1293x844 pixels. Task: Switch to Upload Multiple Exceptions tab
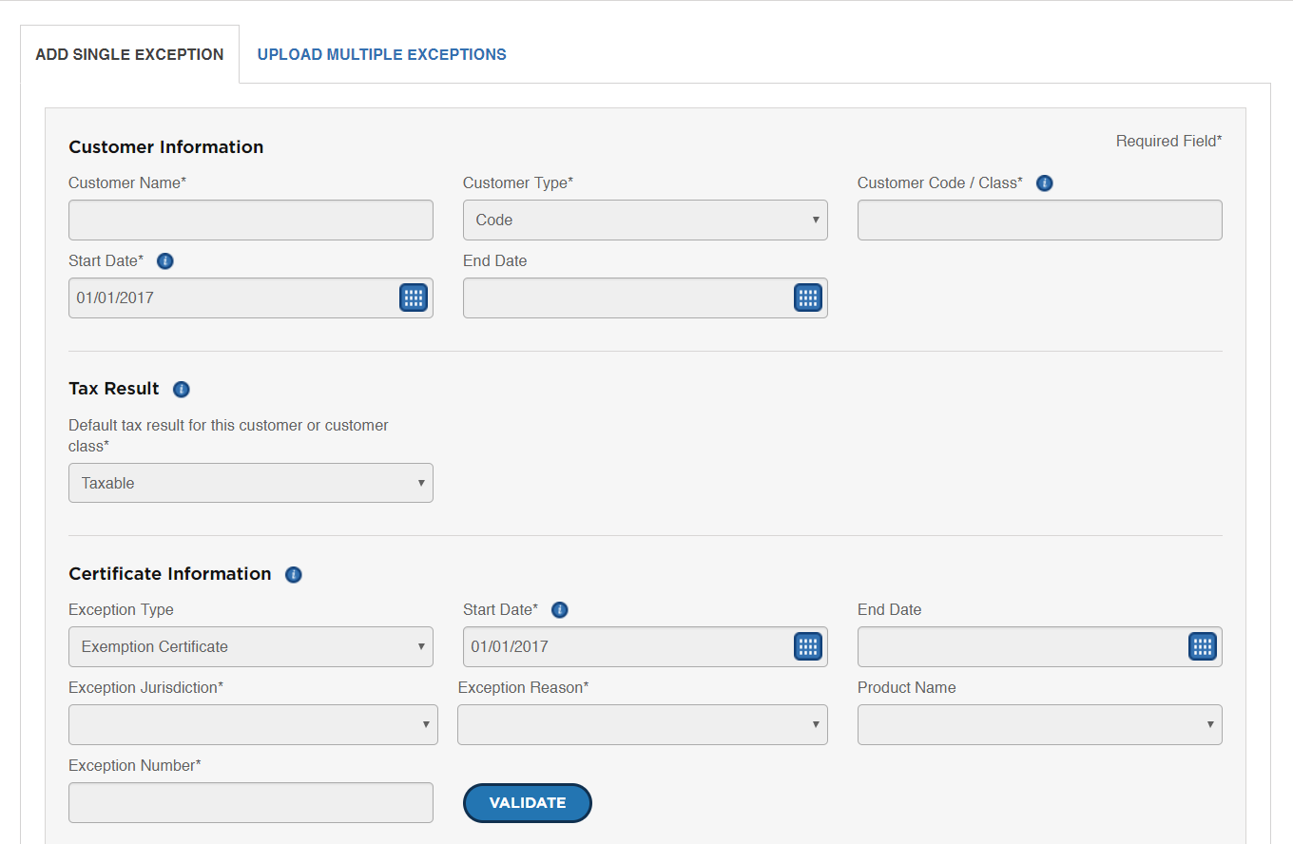click(381, 54)
